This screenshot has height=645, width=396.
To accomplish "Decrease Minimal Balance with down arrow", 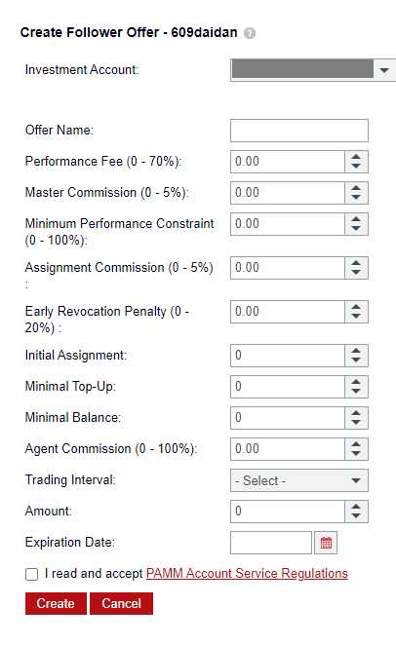I will 356,423.
